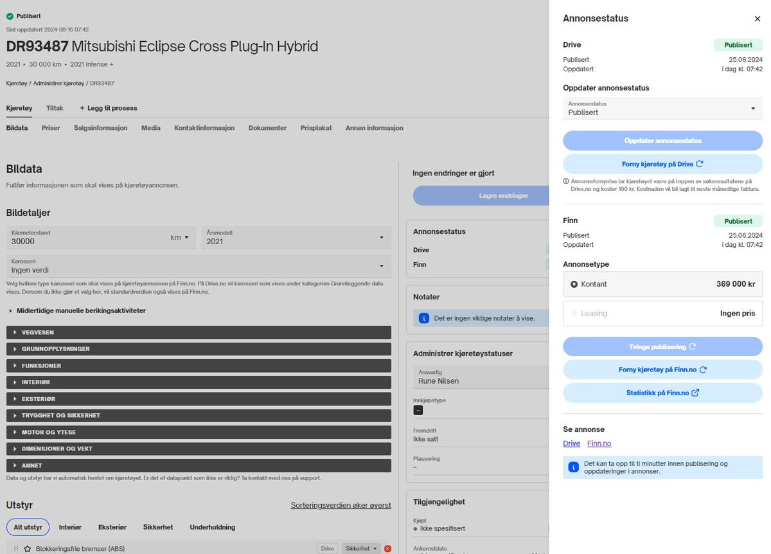The image size is (771, 554).
Task: Click the drag handle for Blokkeringsfrie bremser row
Action: (x=16, y=549)
